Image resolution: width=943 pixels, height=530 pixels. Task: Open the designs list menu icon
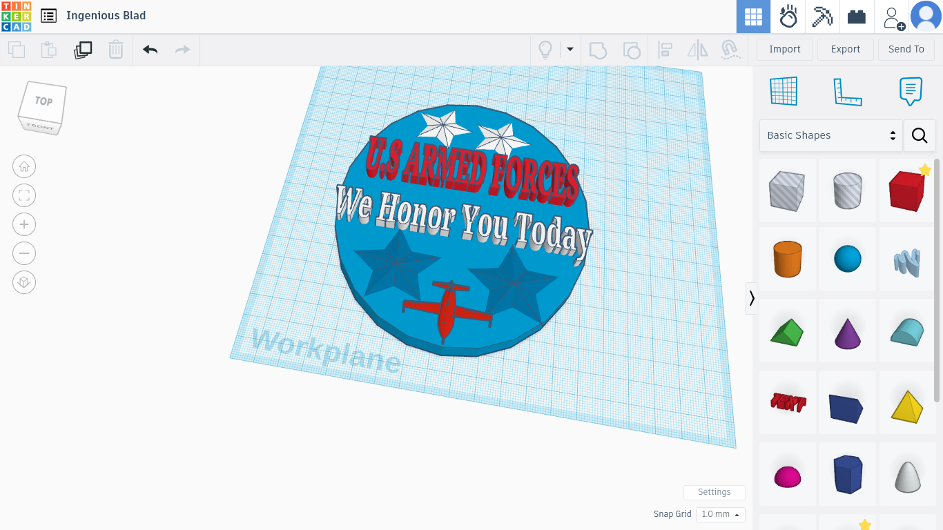pyautogui.click(x=48, y=16)
